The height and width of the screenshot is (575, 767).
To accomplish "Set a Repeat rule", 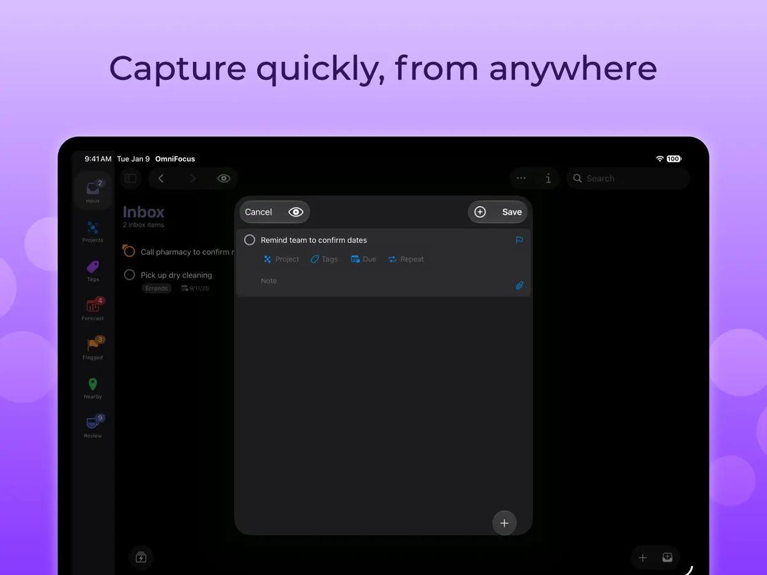I will coord(407,259).
